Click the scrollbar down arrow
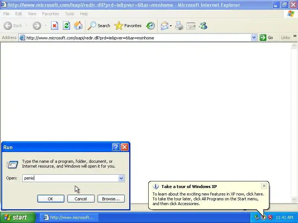Screen dimensions: 298x223 coord(294,200)
